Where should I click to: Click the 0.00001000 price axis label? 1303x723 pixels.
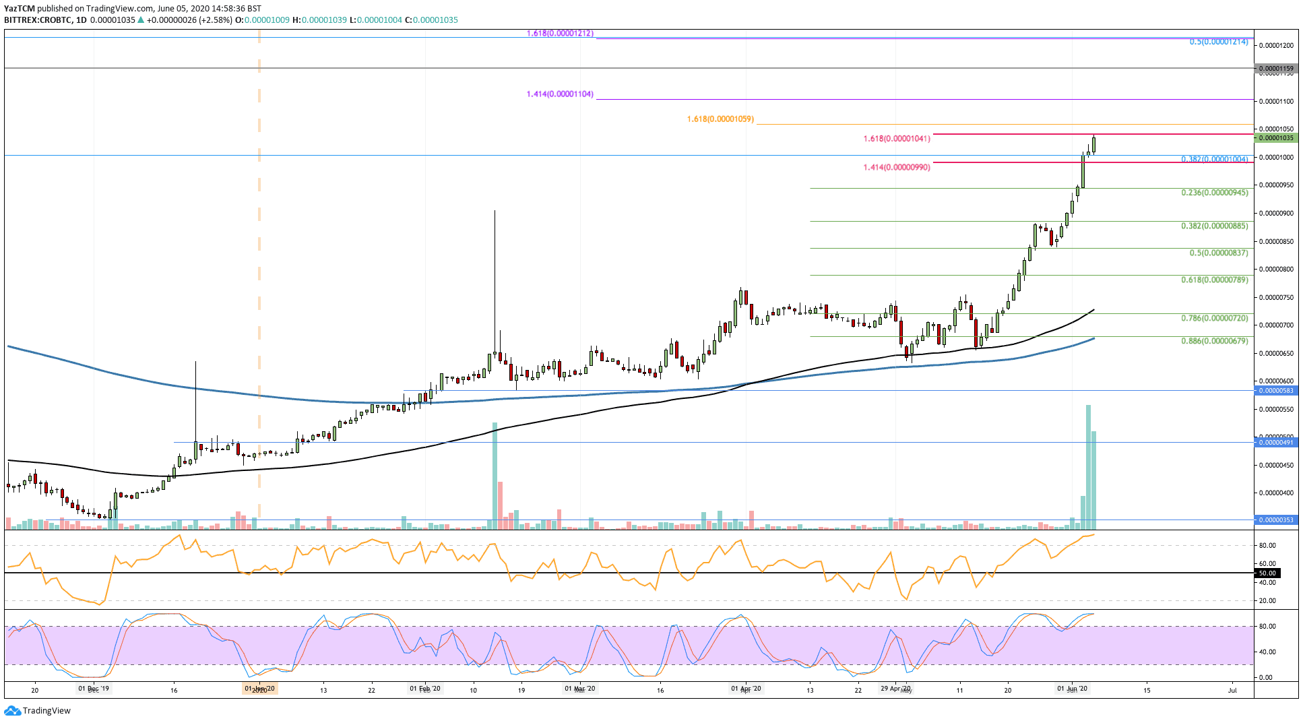point(1276,158)
